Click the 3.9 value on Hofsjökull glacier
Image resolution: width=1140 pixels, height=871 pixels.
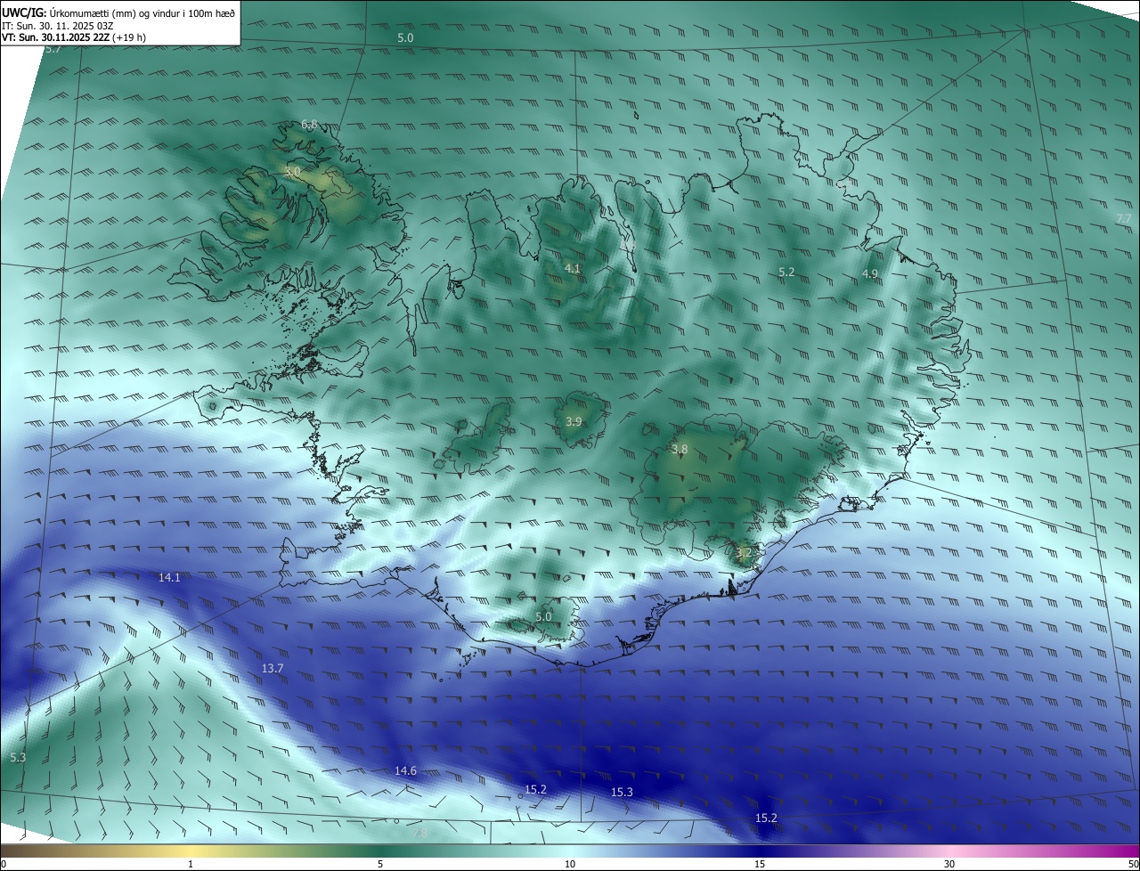tap(574, 421)
